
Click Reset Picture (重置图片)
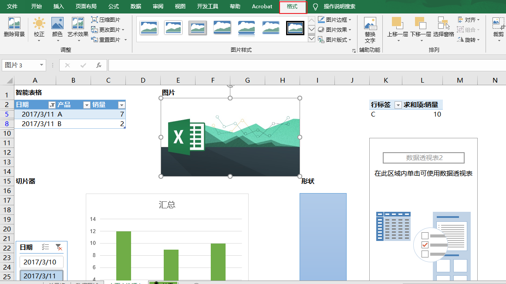[x=109, y=40]
